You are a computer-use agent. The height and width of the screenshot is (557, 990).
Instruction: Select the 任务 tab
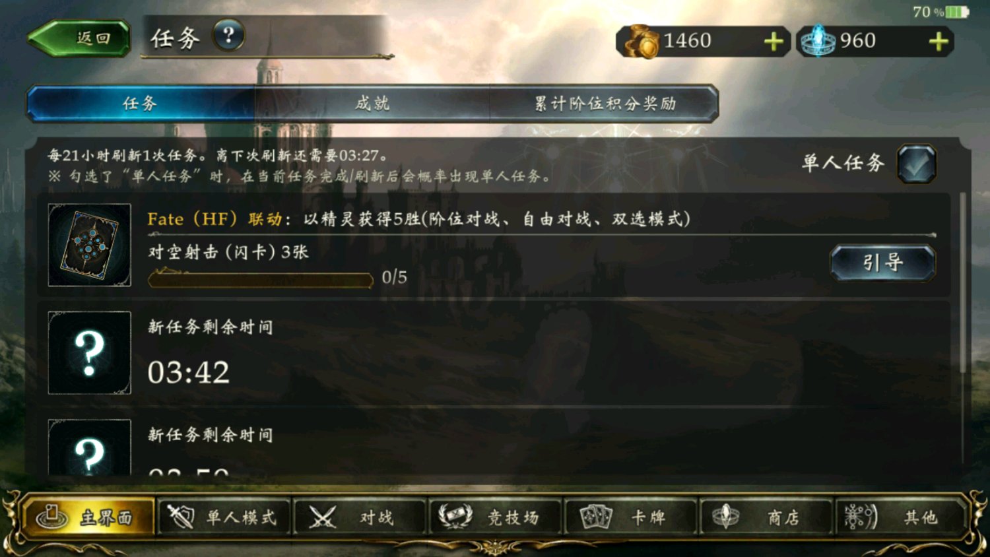coord(140,104)
